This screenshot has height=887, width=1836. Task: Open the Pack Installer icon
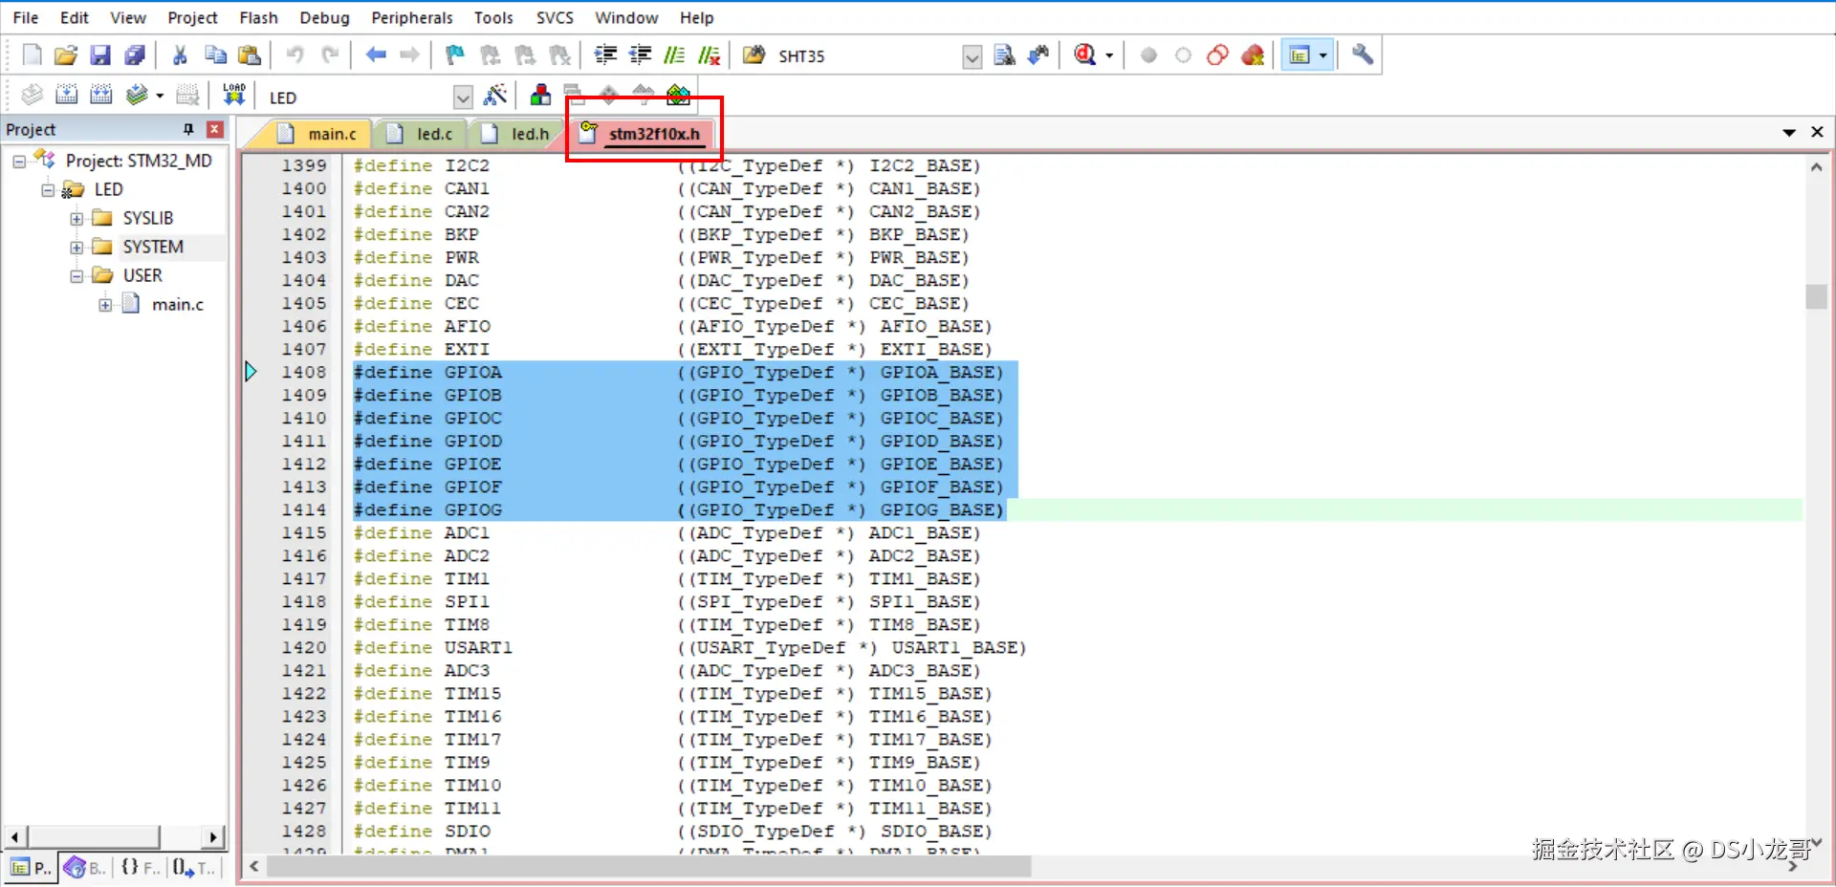[678, 95]
